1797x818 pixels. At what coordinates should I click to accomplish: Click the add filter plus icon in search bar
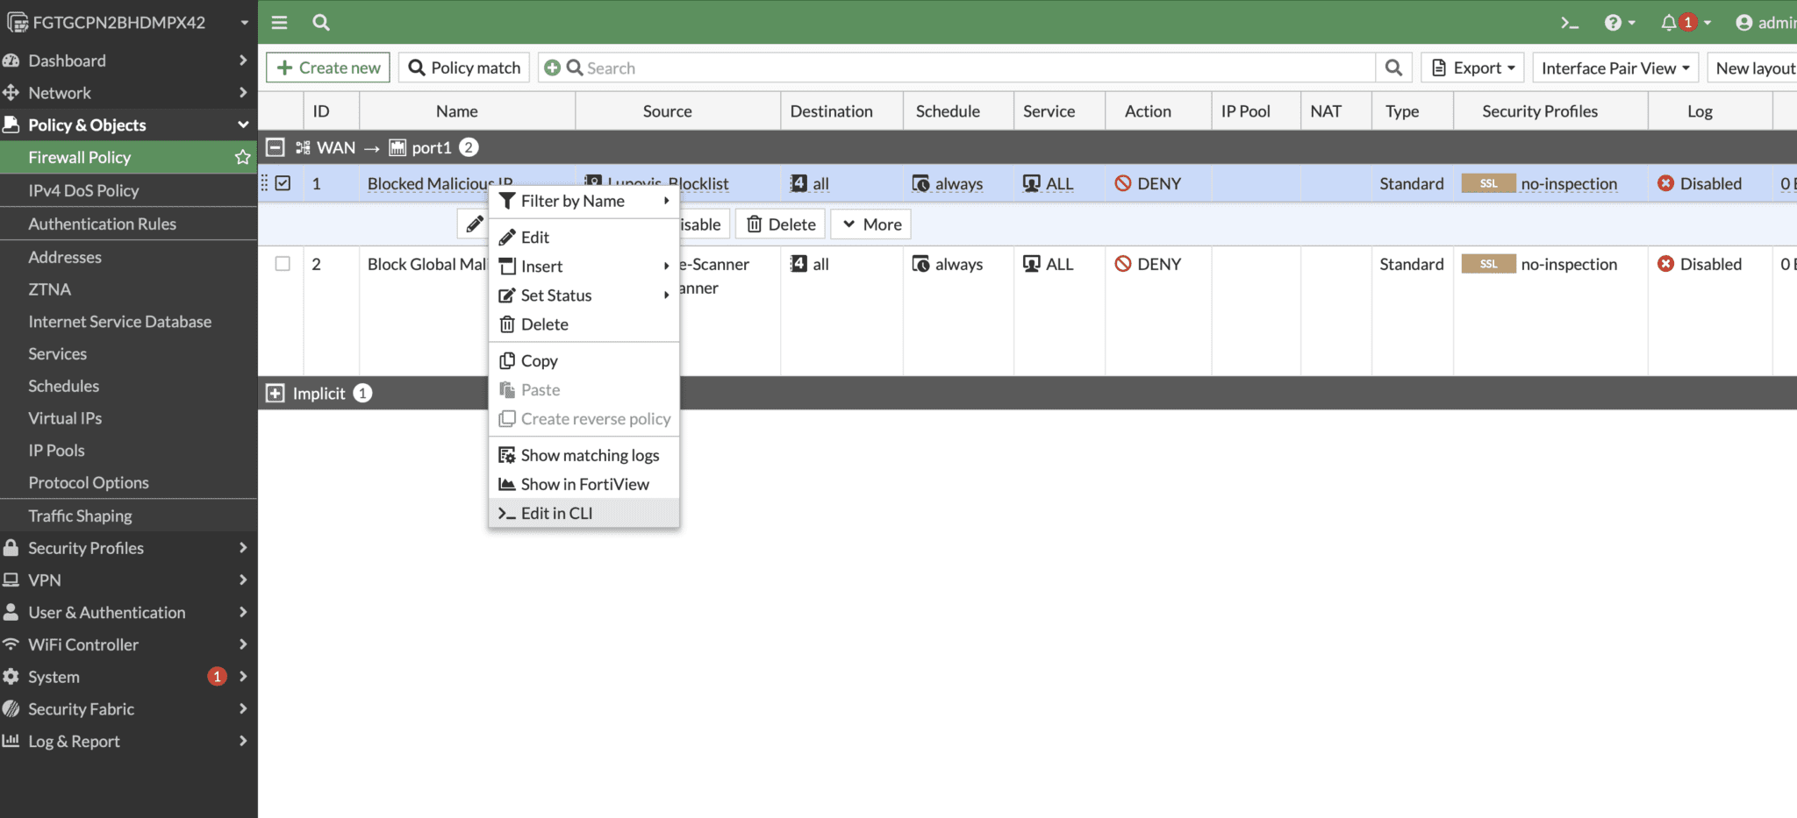pyautogui.click(x=552, y=68)
